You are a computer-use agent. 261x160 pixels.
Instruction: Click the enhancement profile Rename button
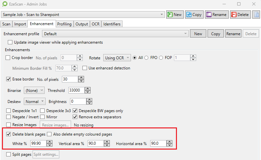[x=233, y=34]
